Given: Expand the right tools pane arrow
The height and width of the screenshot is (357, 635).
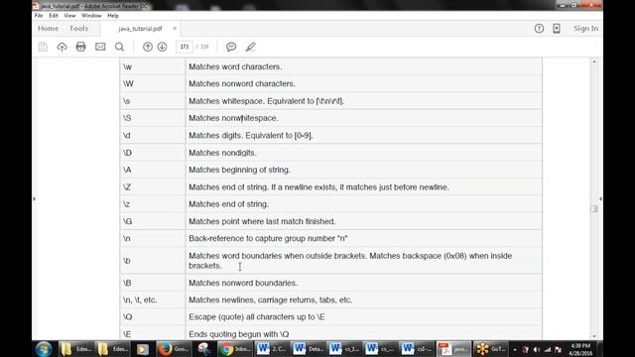Looking at the screenshot, I should (x=600, y=198).
